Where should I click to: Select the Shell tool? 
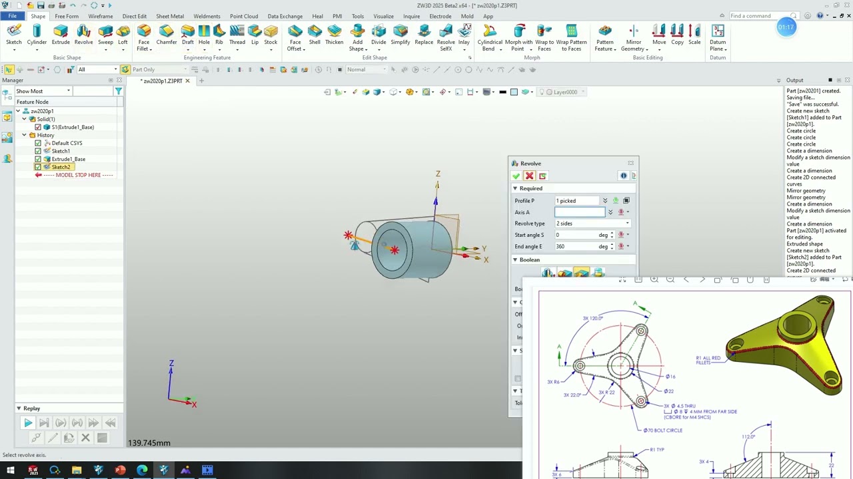coord(315,35)
